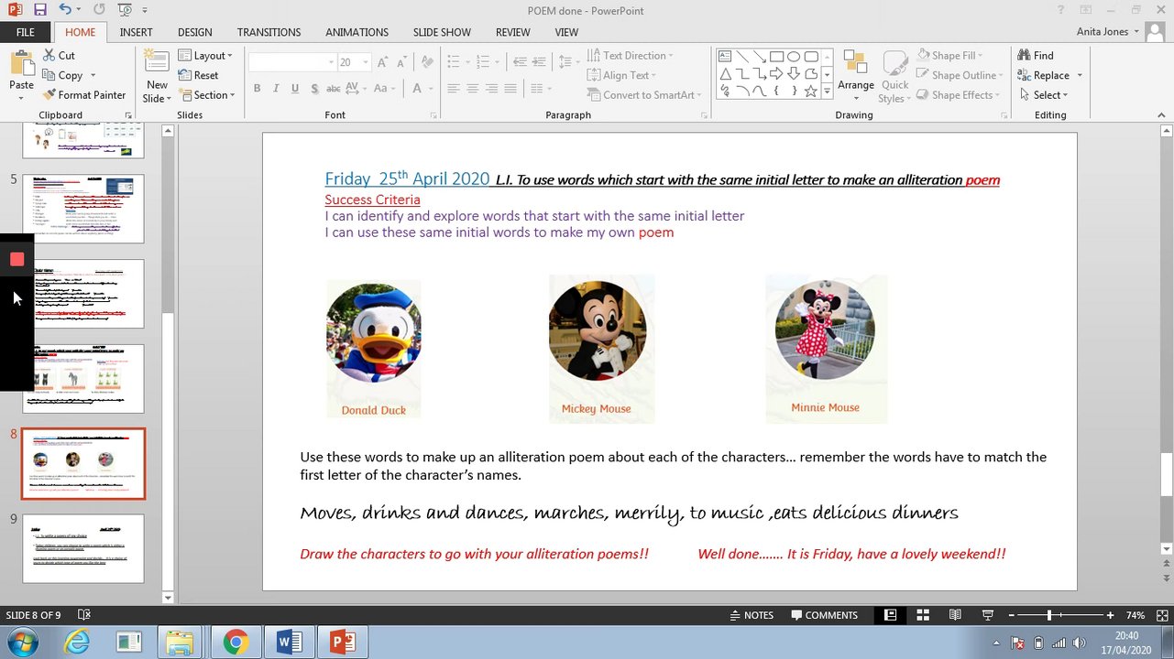Image resolution: width=1174 pixels, height=659 pixels.
Task: Insert a text box shape
Action: (x=724, y=56)
